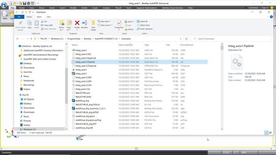Click ProgramData in the address breadcrumb

tap(74, 39)
